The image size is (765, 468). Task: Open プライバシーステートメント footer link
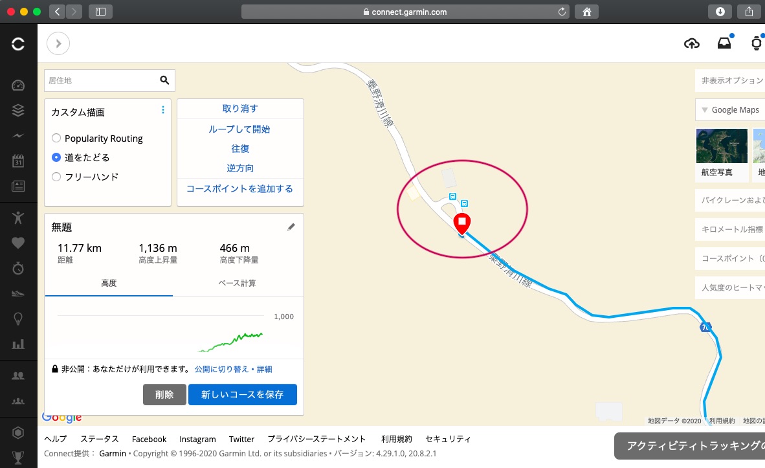(x=316, y=440)
